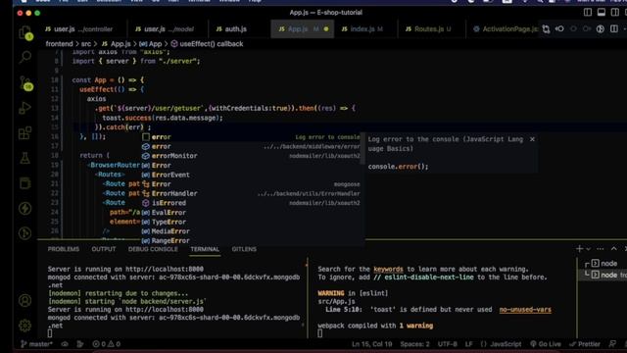Toggle bottom panel layout icon
The width and height of the screenshot is (627, 353).
(601, 13)
